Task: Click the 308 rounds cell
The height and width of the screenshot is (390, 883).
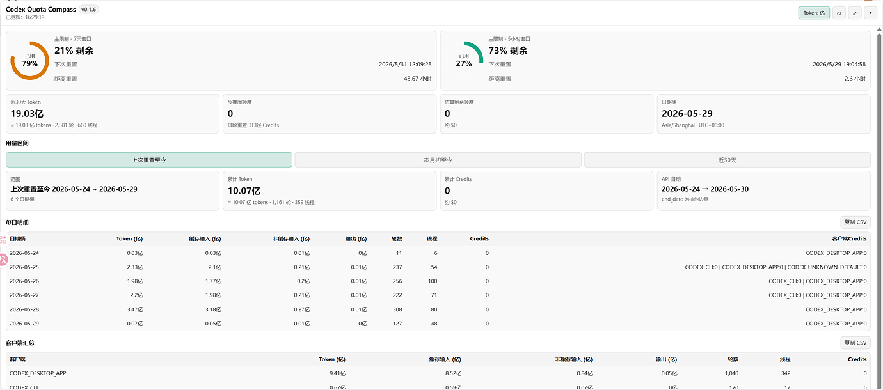Action: coord(397,309)
